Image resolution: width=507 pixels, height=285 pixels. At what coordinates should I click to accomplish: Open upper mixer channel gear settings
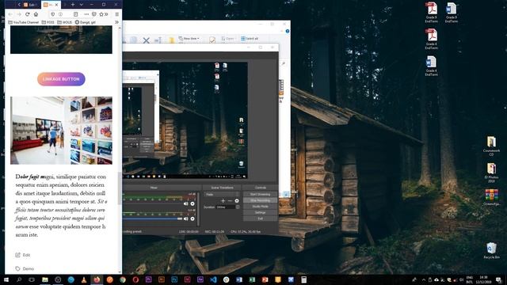[x=193, y=203]
